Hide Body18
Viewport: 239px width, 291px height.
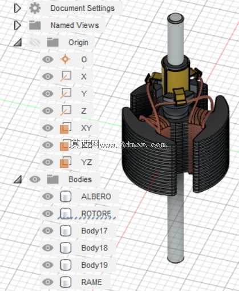click(x=47, y=248)
